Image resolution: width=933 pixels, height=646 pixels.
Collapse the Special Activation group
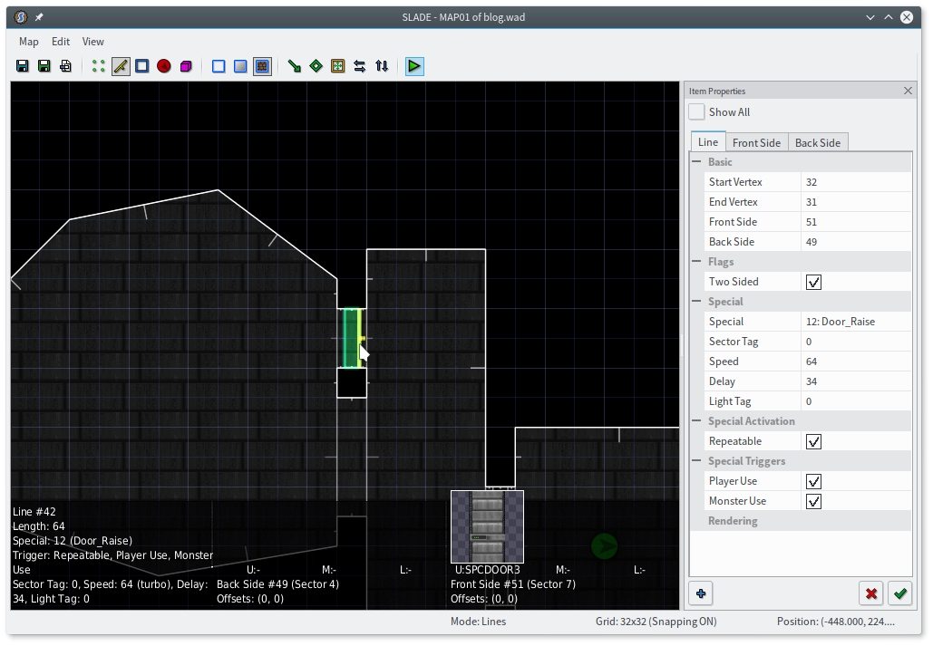tap(696, 421)
